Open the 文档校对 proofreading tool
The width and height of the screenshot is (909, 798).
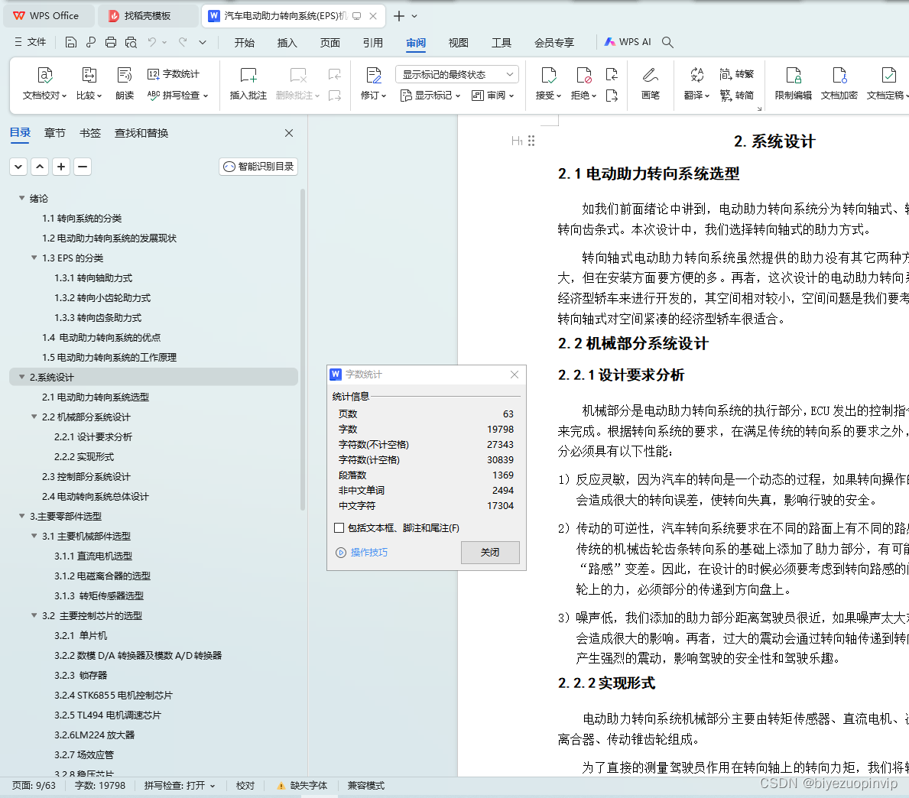click(x=44, y=83)
